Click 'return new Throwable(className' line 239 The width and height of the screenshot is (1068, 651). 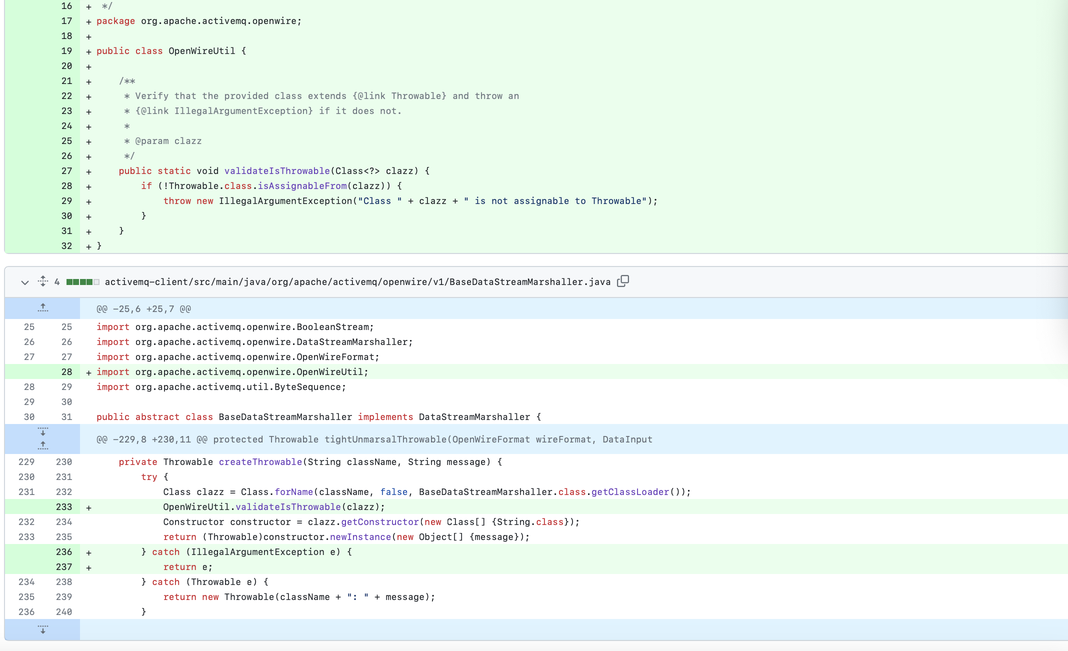299,597
